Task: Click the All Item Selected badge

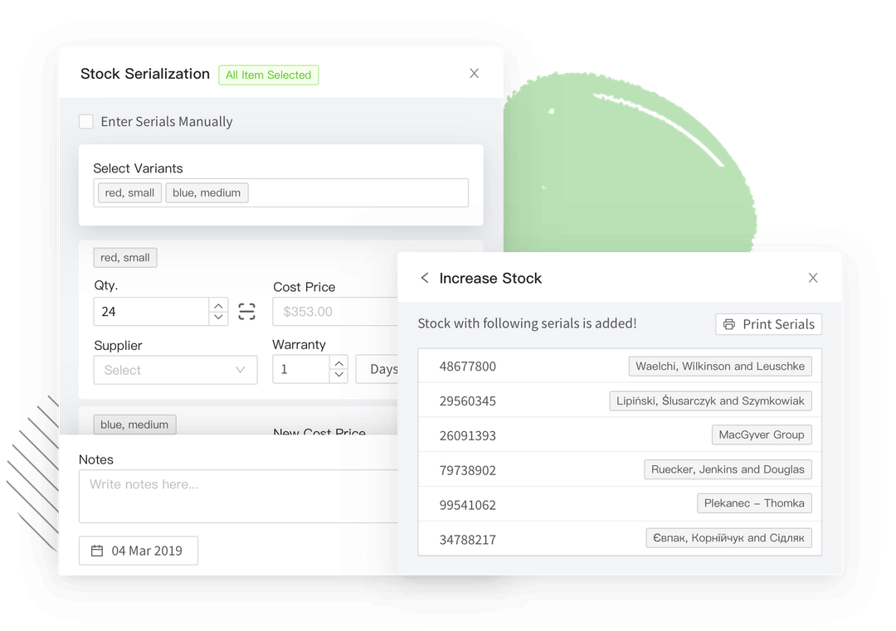Action: (x=268, y=75)
